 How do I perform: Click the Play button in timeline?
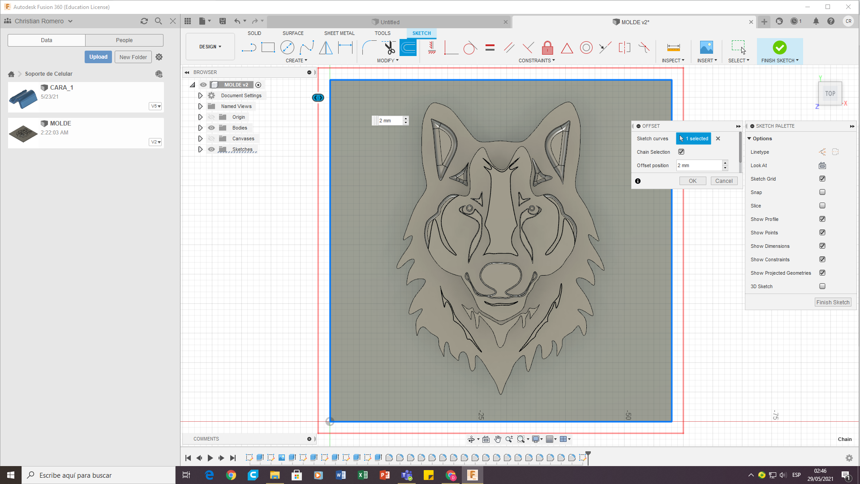[210, 458]
